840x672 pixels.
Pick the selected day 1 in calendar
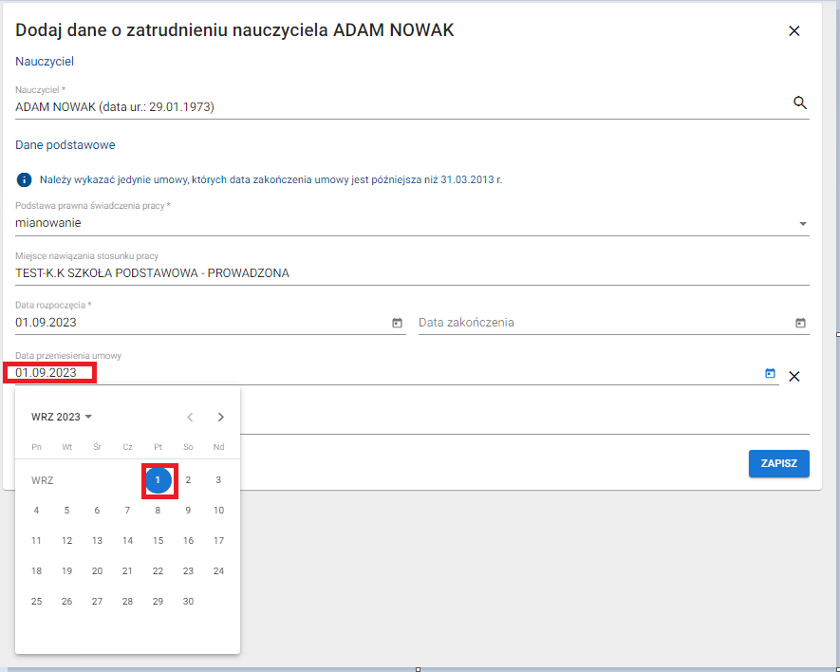[158, 480]
